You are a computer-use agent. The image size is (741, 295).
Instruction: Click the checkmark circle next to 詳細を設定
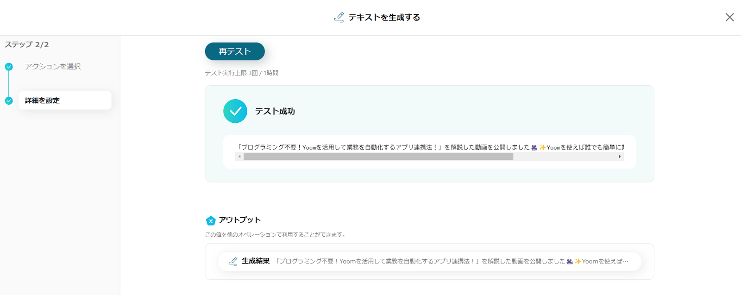9,100
